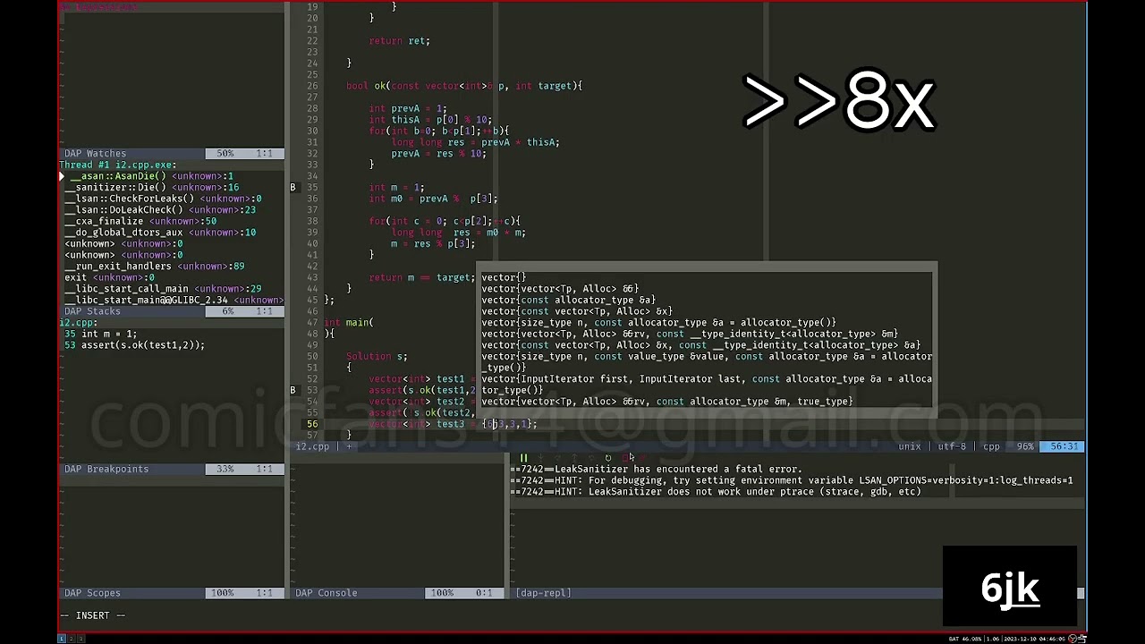1145x644 pixels.
Task: Place cursor on 'int prevA = 1;' line 28
Action: (408, 108)
